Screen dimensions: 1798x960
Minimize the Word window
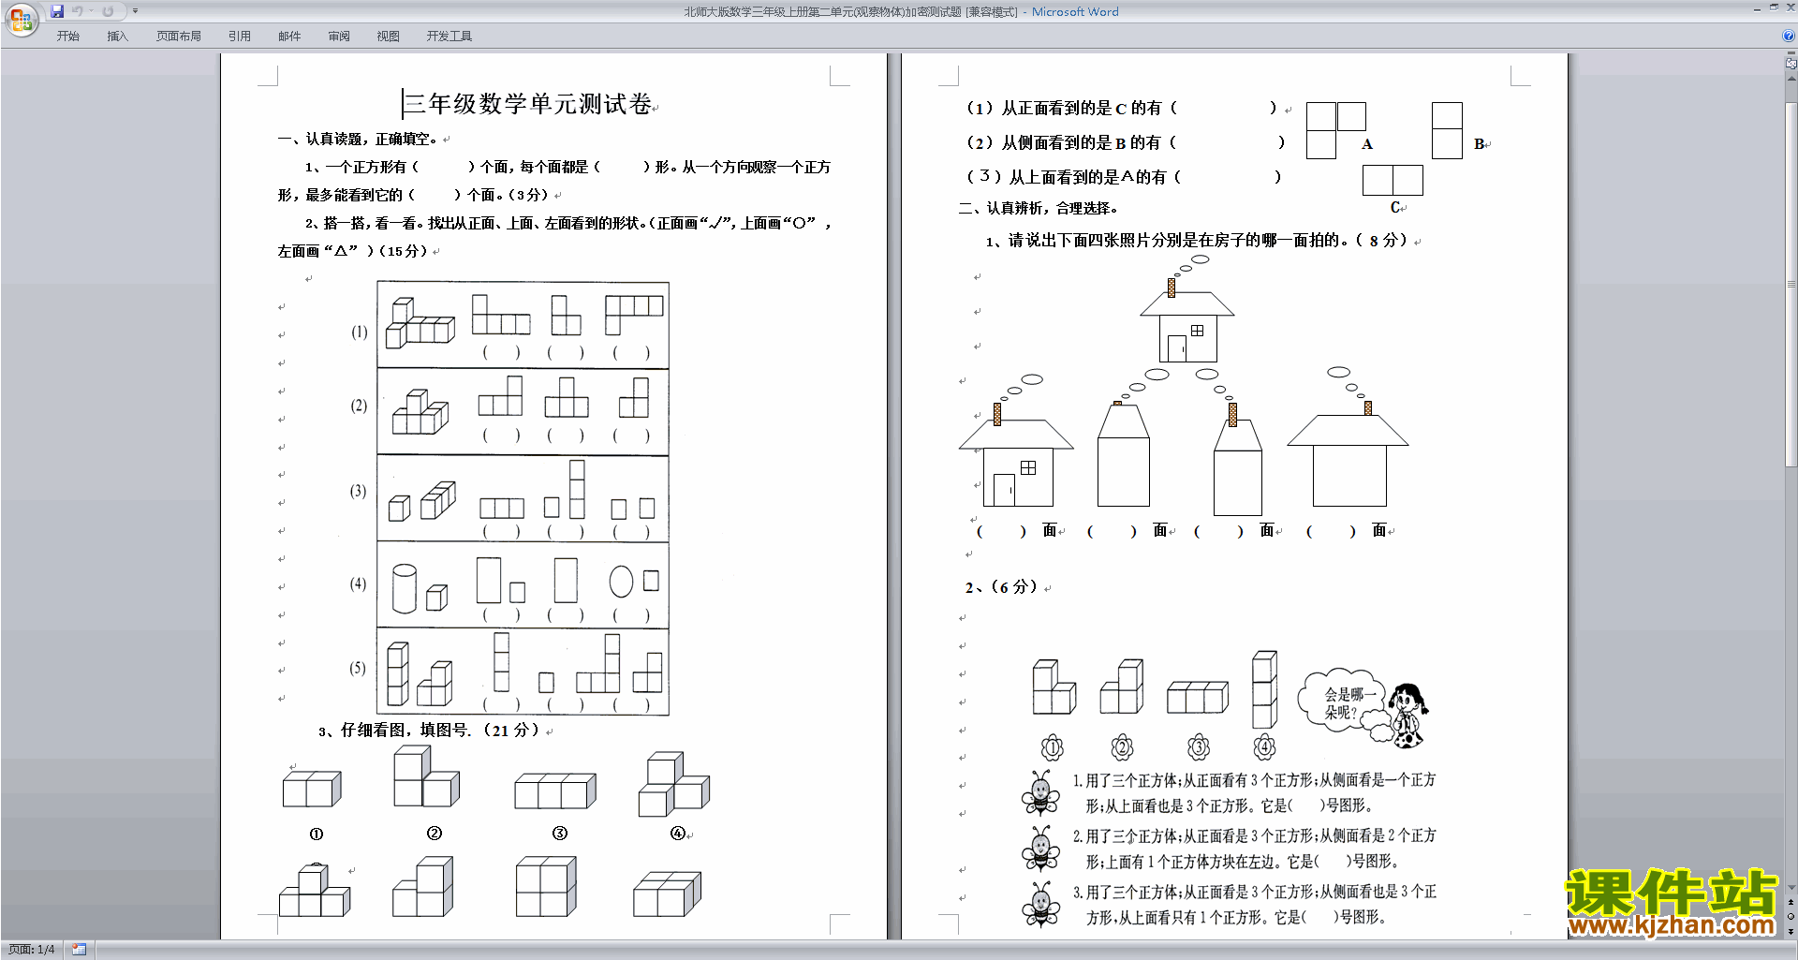coord(1756,8)
